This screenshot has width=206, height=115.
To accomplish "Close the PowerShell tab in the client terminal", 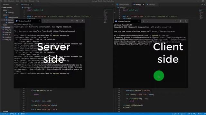I will (139, 21).
